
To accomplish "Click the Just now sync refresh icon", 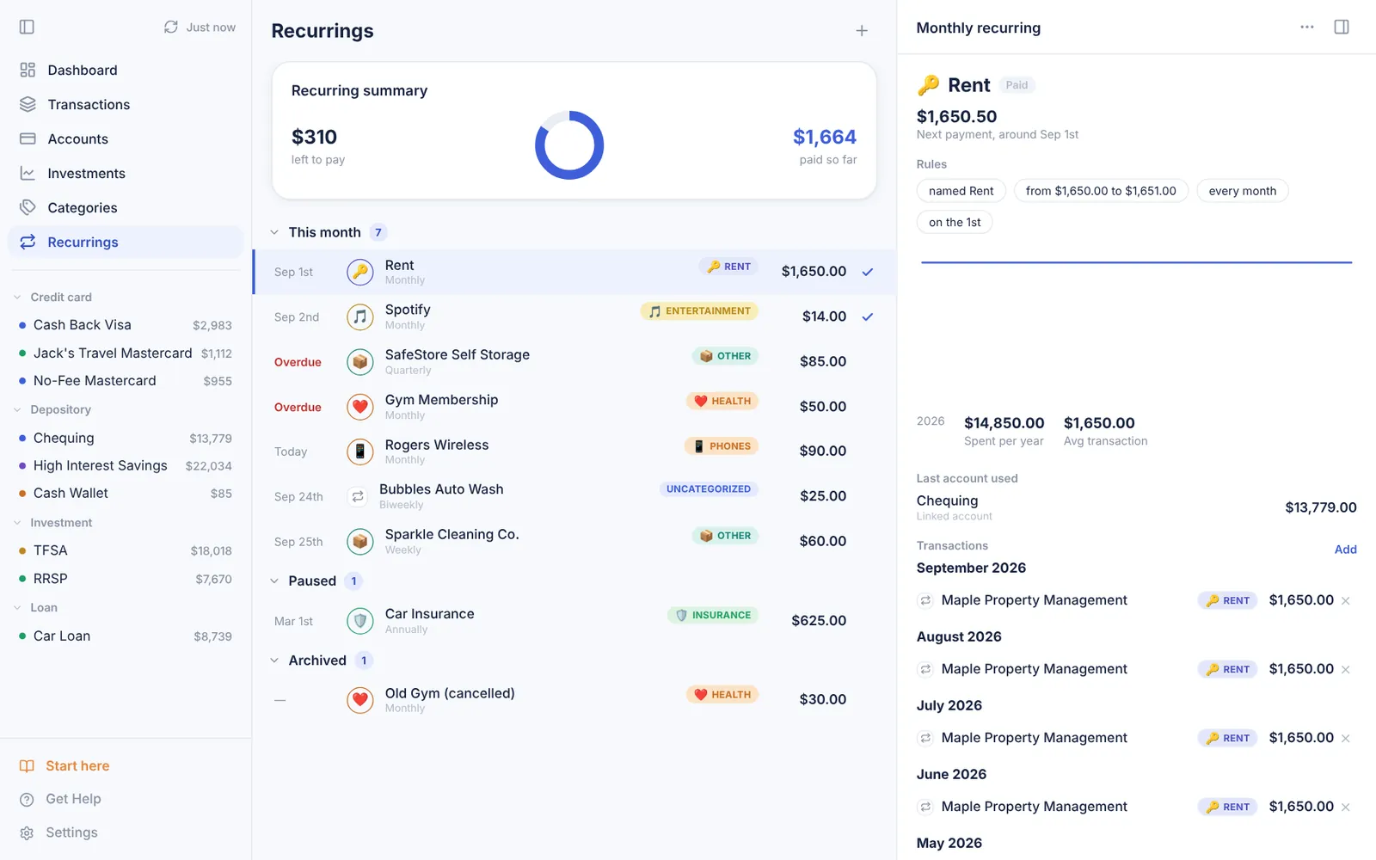I will point(171,27).
